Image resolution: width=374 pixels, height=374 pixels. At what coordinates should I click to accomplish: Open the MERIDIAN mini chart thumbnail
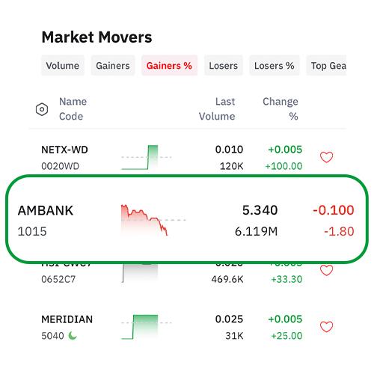tap(147, 327)
